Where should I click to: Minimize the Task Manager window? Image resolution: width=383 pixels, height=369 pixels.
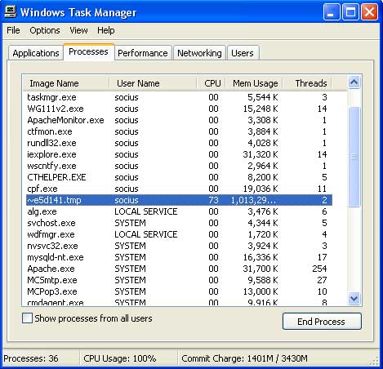point(332,12)
